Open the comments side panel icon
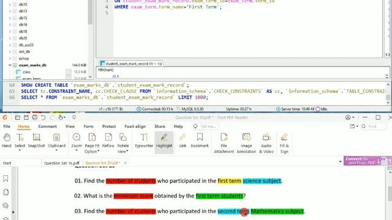Viewport: 392px width, 220px height. coord(6,205)
